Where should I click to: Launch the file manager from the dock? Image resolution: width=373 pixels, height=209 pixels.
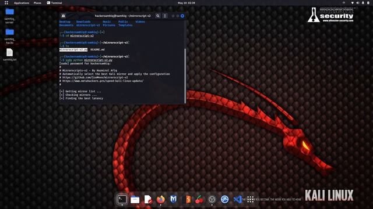[135, 200]
